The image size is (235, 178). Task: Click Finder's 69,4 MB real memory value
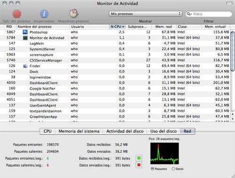click(x=168, y=66)
